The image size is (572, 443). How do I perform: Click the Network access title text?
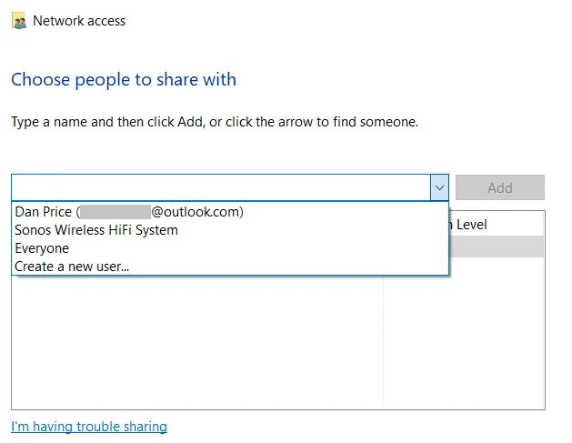point(79,21)
